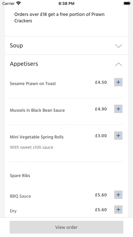Select Mussels in Black Bean Sauce name
The height and width of the screenshot is (237, 133).
[37, 110]
